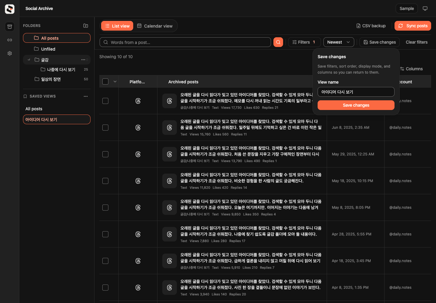The image size is (436, 303).
Task: Click the Social Archive app logo
Action: pos(10,9)
